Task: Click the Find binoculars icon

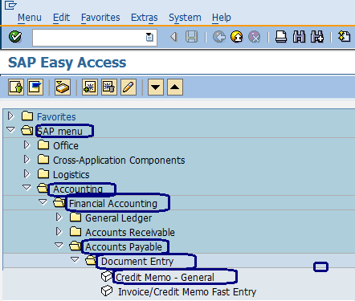Action: [x=299, y=37]
